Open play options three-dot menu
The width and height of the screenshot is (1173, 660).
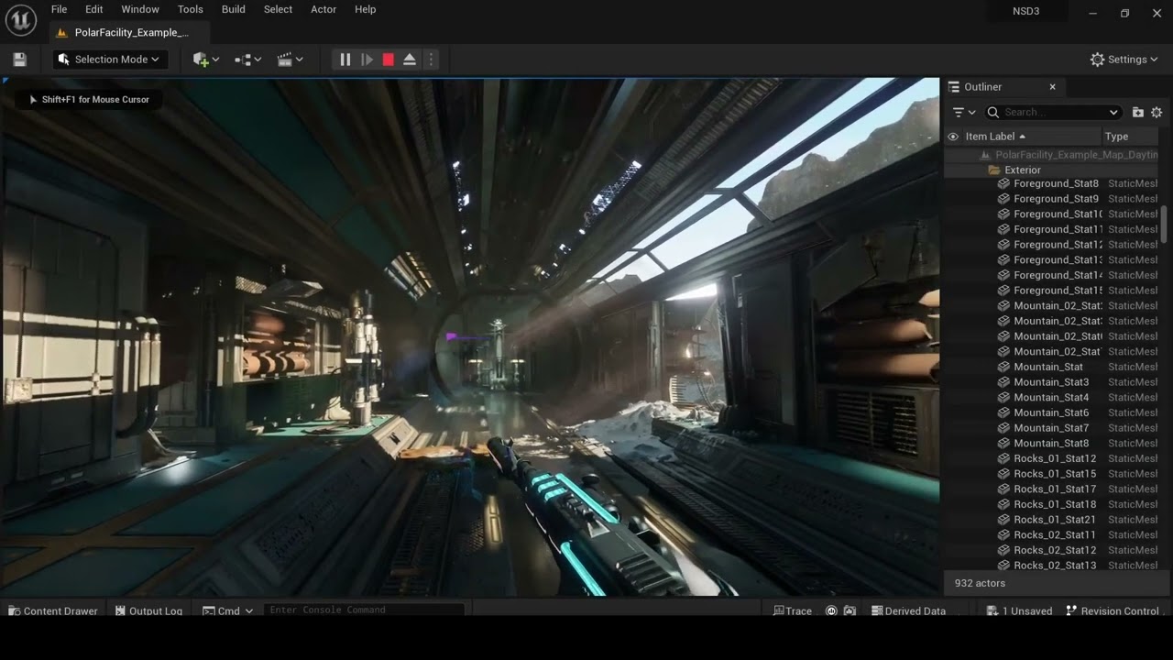point(431,60)
